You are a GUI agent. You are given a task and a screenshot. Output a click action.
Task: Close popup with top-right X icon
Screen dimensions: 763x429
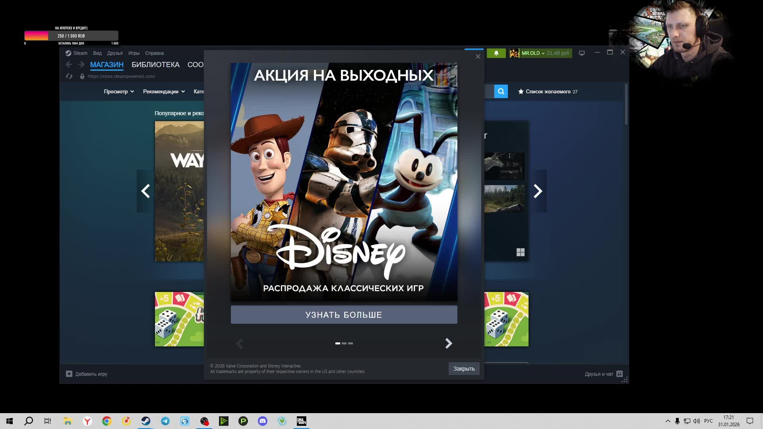(478, 57)
